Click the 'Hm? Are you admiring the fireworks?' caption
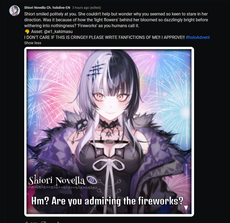The height and width of the screenshot is (223, 230). (107, 201)
